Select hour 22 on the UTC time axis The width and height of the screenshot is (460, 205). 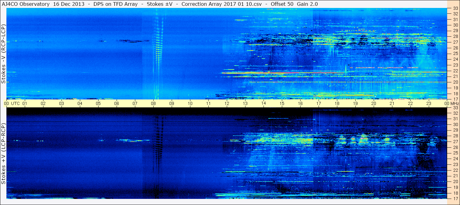pyautogui.click(x=410, y=103)
